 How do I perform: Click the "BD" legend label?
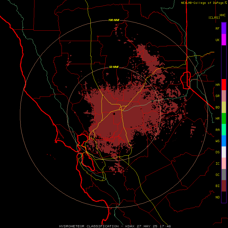(x=217, y=107)
